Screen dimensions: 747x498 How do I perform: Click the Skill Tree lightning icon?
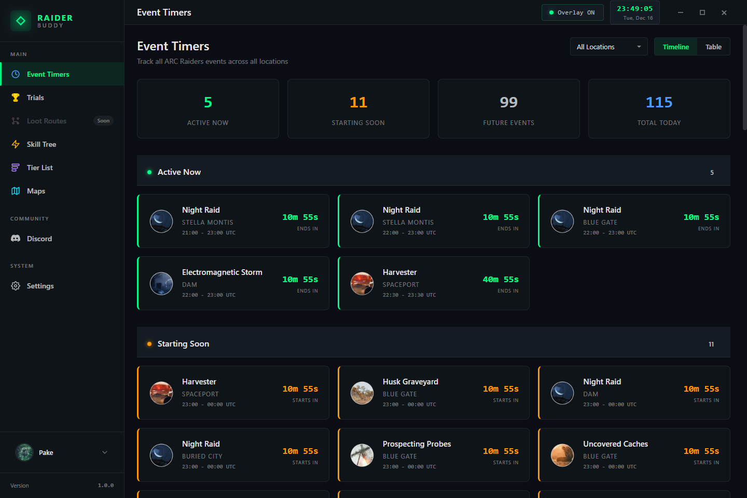click(x=16, y=144)
